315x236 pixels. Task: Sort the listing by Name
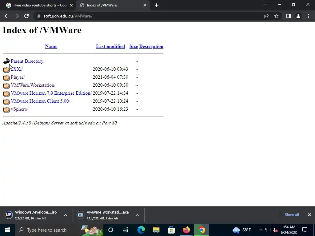[51, 46]
